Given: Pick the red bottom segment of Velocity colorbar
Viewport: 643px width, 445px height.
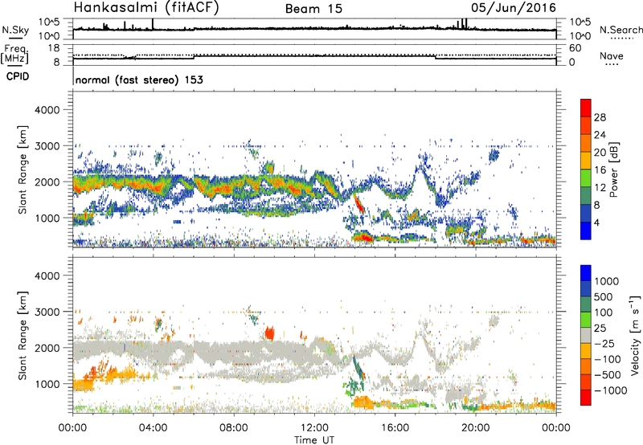Looking at the screenshot, I should tap(586, 398).
